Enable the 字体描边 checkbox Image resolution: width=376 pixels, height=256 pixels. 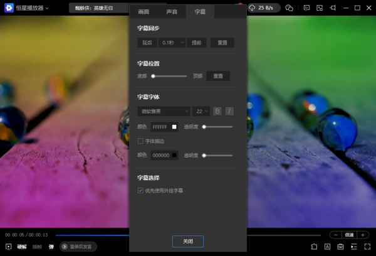(140, 141)
